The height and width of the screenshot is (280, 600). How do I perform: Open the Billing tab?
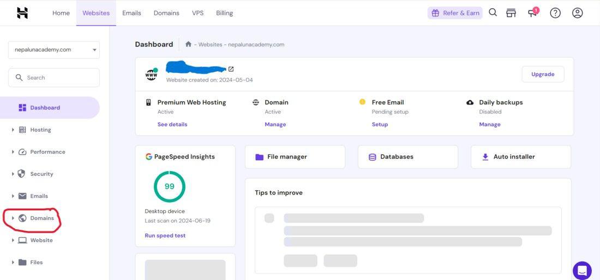[x=224, y=13]
